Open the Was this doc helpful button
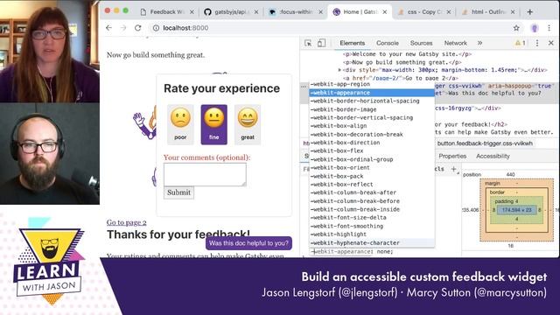This screenshot has height=315, width=560. pyautogui.click(x=248, y=243)
